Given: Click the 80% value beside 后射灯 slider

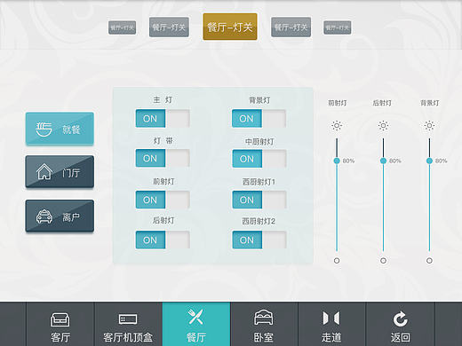Looking at the screenshot, I should (x=395, y=161).
